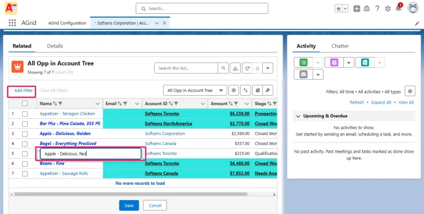Check row 3 Apple - Delicious, Golden checkbox
424x214 pixels.
click(x=25, y=134)
